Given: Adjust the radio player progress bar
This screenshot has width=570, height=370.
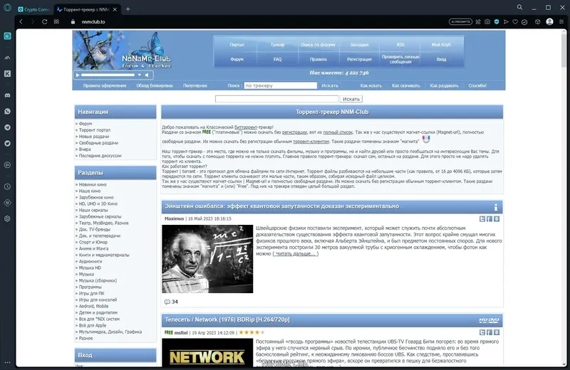Looking at the screenshot, I should 108,75.
